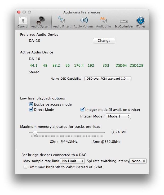Click the 25mn @44.1kHz duration text
The height and width of the screenshot is (195, 164).
(x=64, y=142)
